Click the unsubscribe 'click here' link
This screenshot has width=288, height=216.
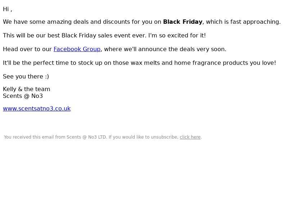coord(190,137)
